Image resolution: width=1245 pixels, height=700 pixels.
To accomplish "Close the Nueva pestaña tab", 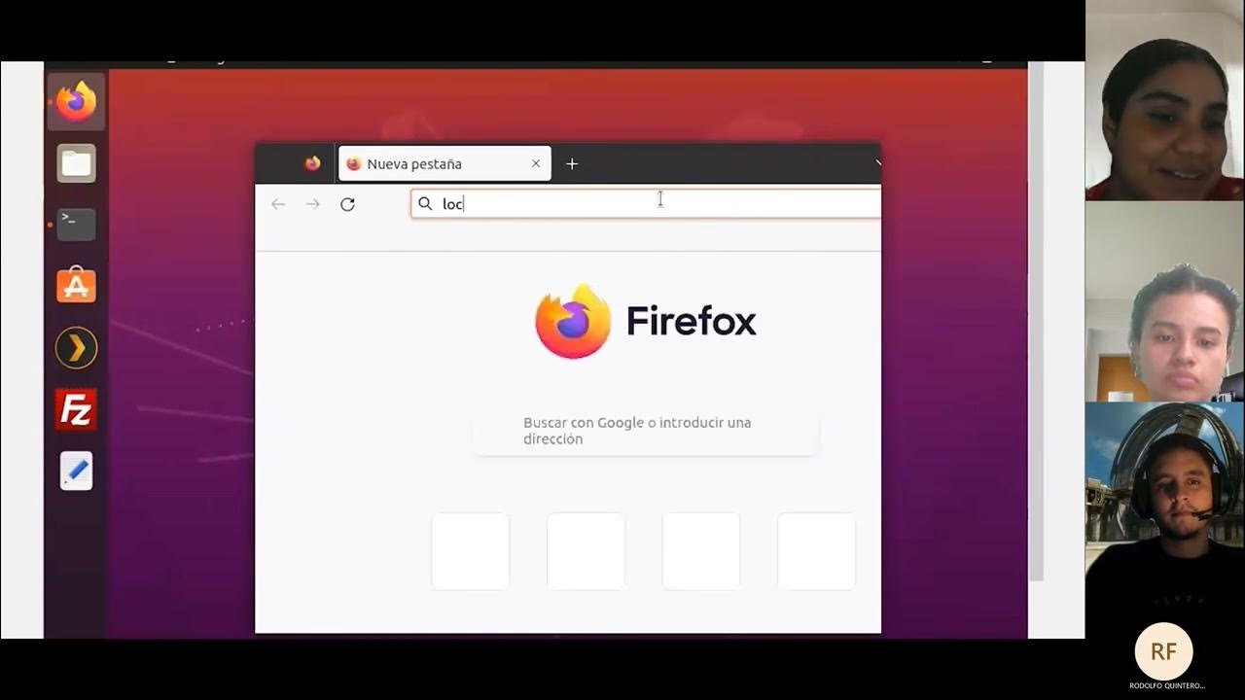I will (535, 164).
